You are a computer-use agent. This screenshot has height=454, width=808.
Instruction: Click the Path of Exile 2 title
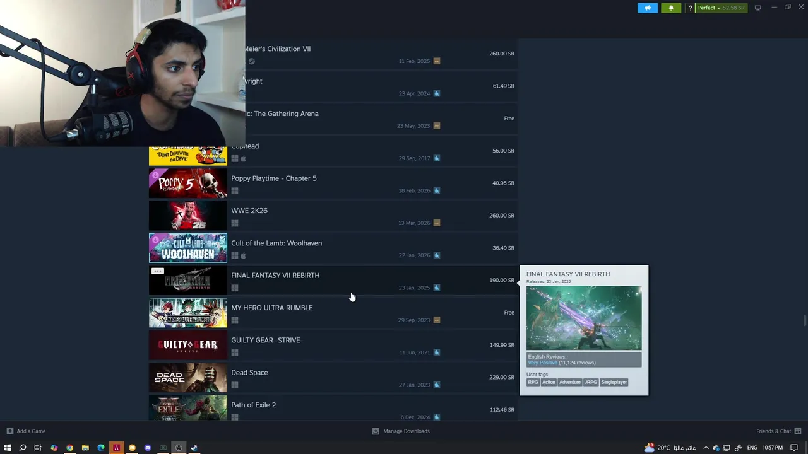coord(253,405)
